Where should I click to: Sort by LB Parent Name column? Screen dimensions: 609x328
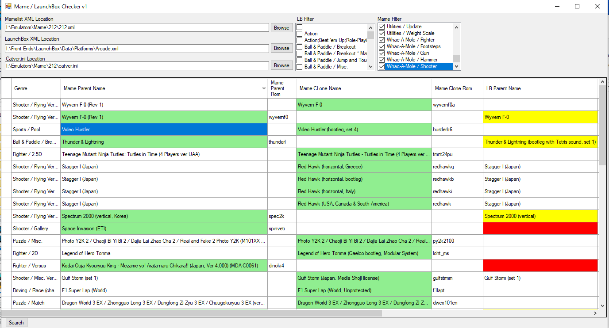(540, 88)
